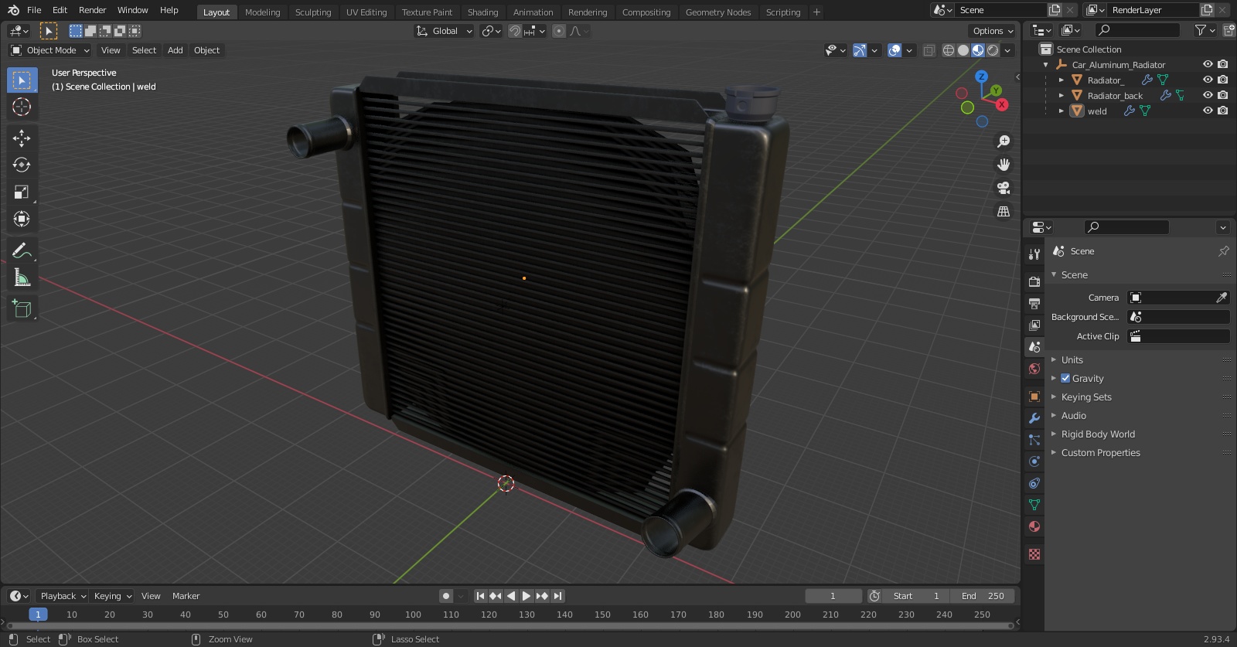1237x647 pixels.
Task: Switch to the UV Editing workspace tab
Action: pyautogui.click(x=366, y=12)
